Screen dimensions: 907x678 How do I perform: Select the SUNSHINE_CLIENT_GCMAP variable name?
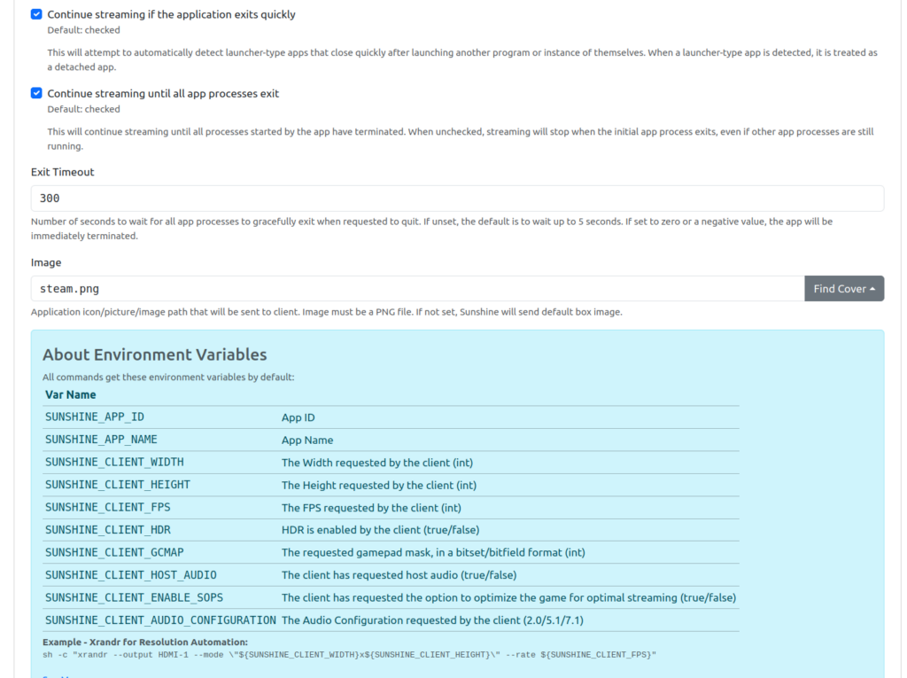tap(114, 552)
